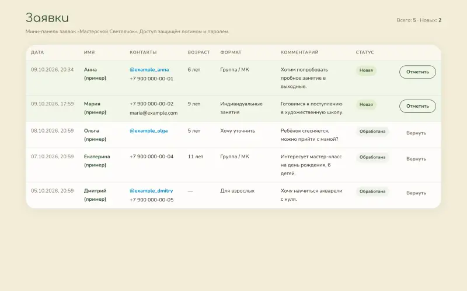
Task: Click the Имя column header
Action: click(x=89, y=52)
